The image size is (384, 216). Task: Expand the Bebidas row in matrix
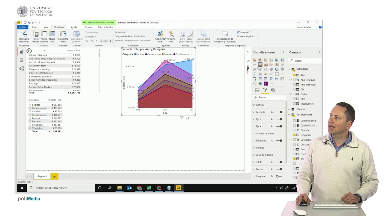click(x=30, y=105)
